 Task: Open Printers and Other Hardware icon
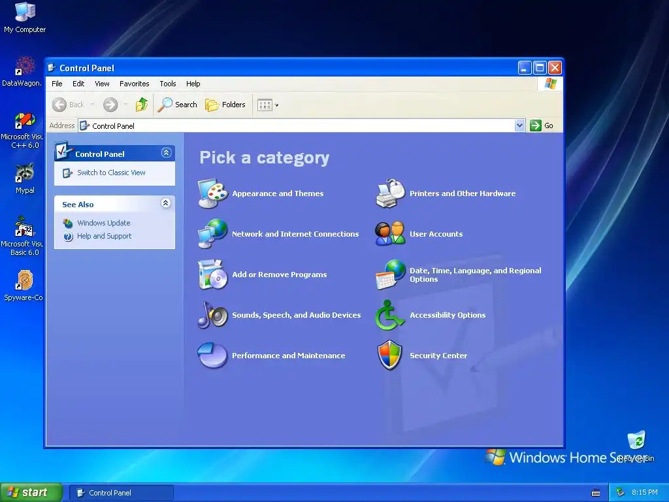click(390, 193)
